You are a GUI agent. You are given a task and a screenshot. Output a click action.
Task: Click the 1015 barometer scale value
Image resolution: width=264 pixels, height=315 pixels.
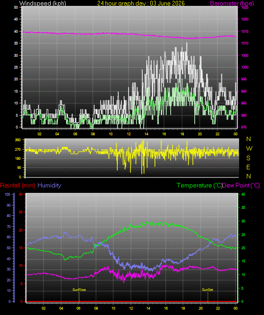[x=245, y=31]
